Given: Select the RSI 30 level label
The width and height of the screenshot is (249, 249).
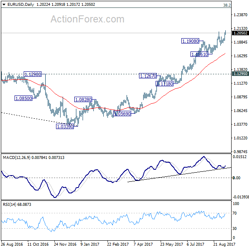Looking at the screenshot, I should point(234,229).
